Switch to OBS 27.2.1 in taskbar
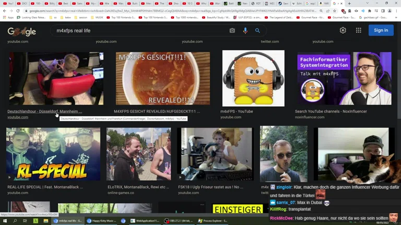The width and height of the screenshot is (401, 225). coord(176,221)
